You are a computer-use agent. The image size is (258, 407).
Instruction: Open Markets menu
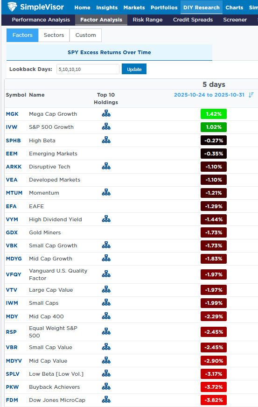[x=134, y=7]
